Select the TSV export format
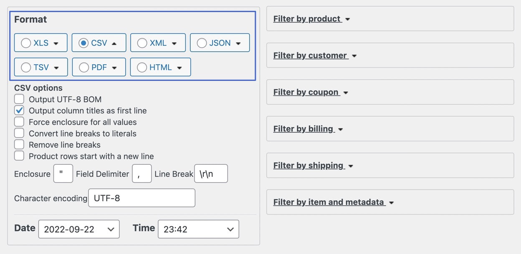521x254 pixels. (25, 67)
